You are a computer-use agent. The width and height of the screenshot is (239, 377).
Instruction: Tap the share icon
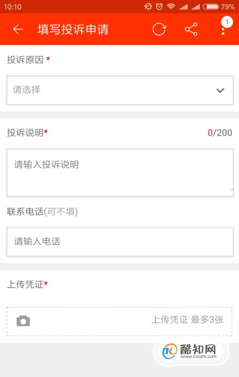coord(191,29)
